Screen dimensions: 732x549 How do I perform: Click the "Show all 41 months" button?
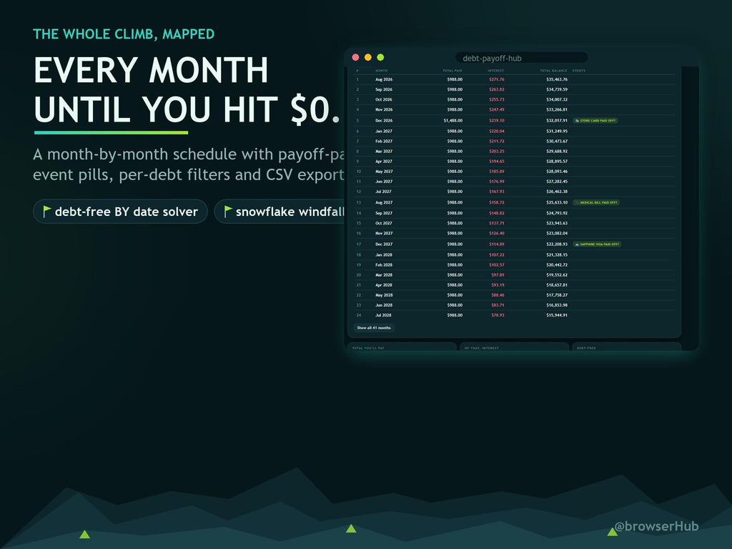pos(373,327)
